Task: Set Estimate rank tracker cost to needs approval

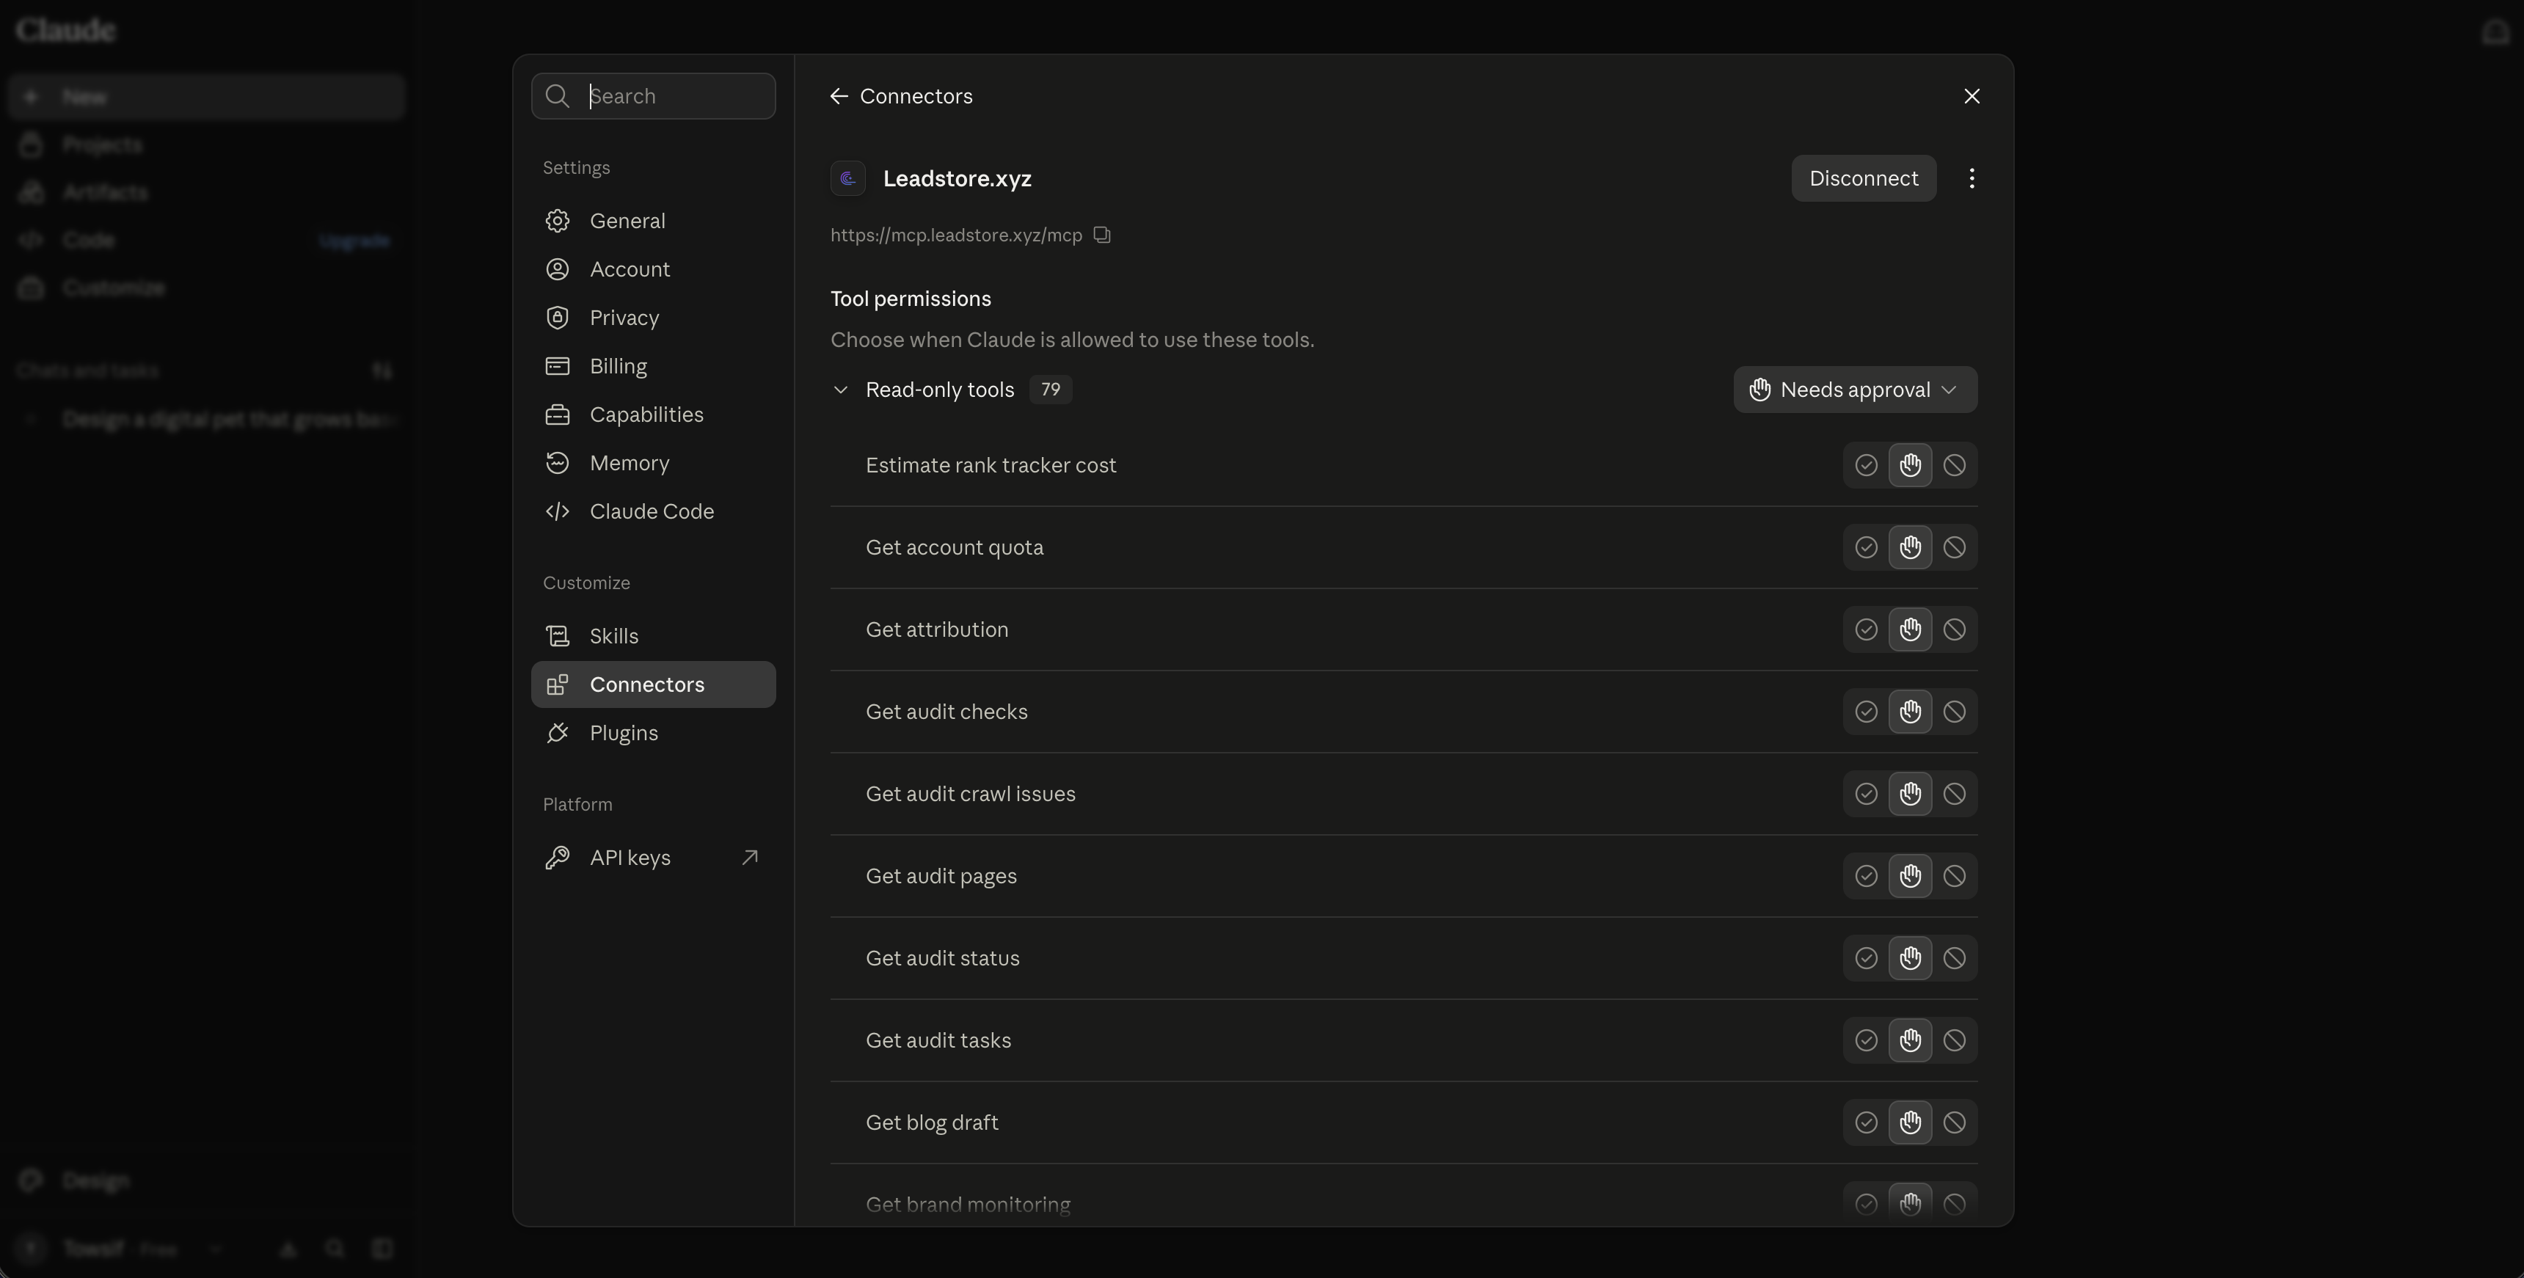Action: pyautogui.click(x=1910, y=466)
